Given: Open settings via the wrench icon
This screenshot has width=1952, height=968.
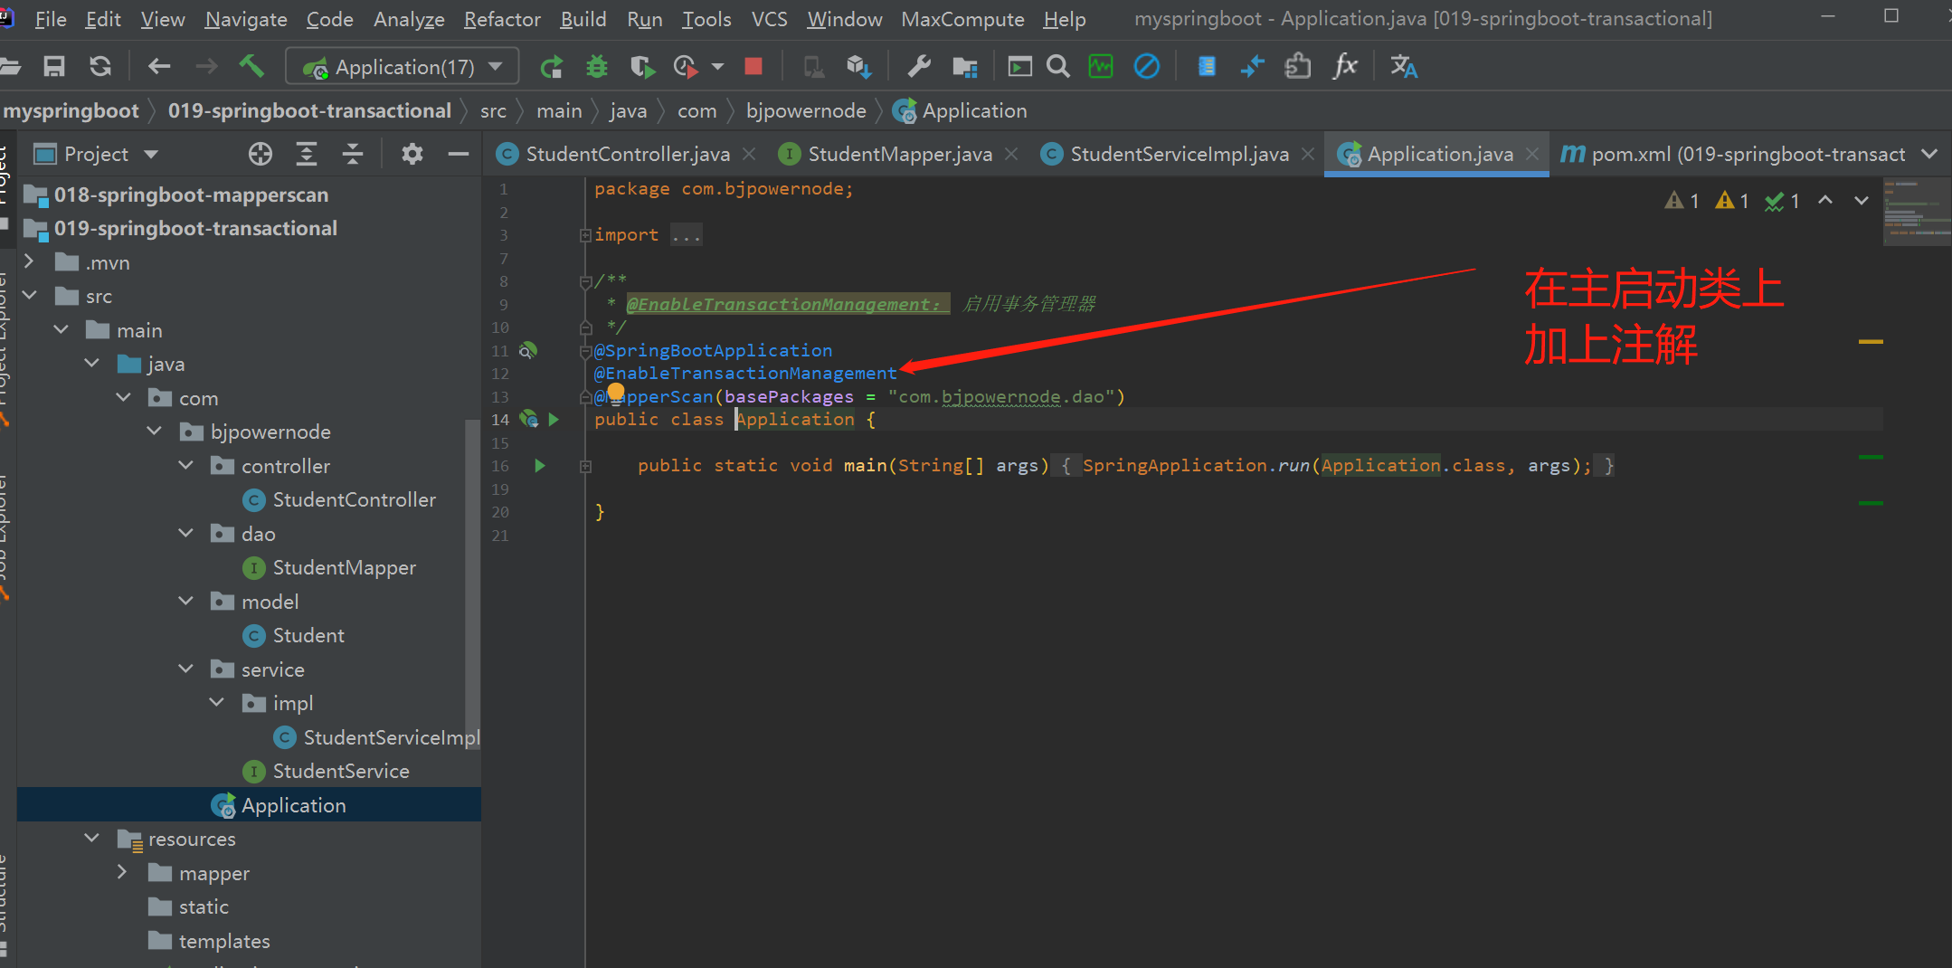Looking at the screenshot, I should pyautogui.click(x=919, y=66).
